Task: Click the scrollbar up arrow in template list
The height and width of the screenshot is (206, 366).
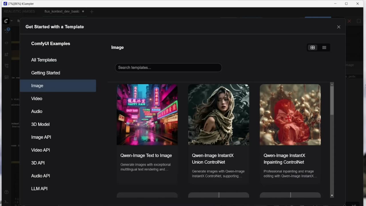Action: [332, 84]
